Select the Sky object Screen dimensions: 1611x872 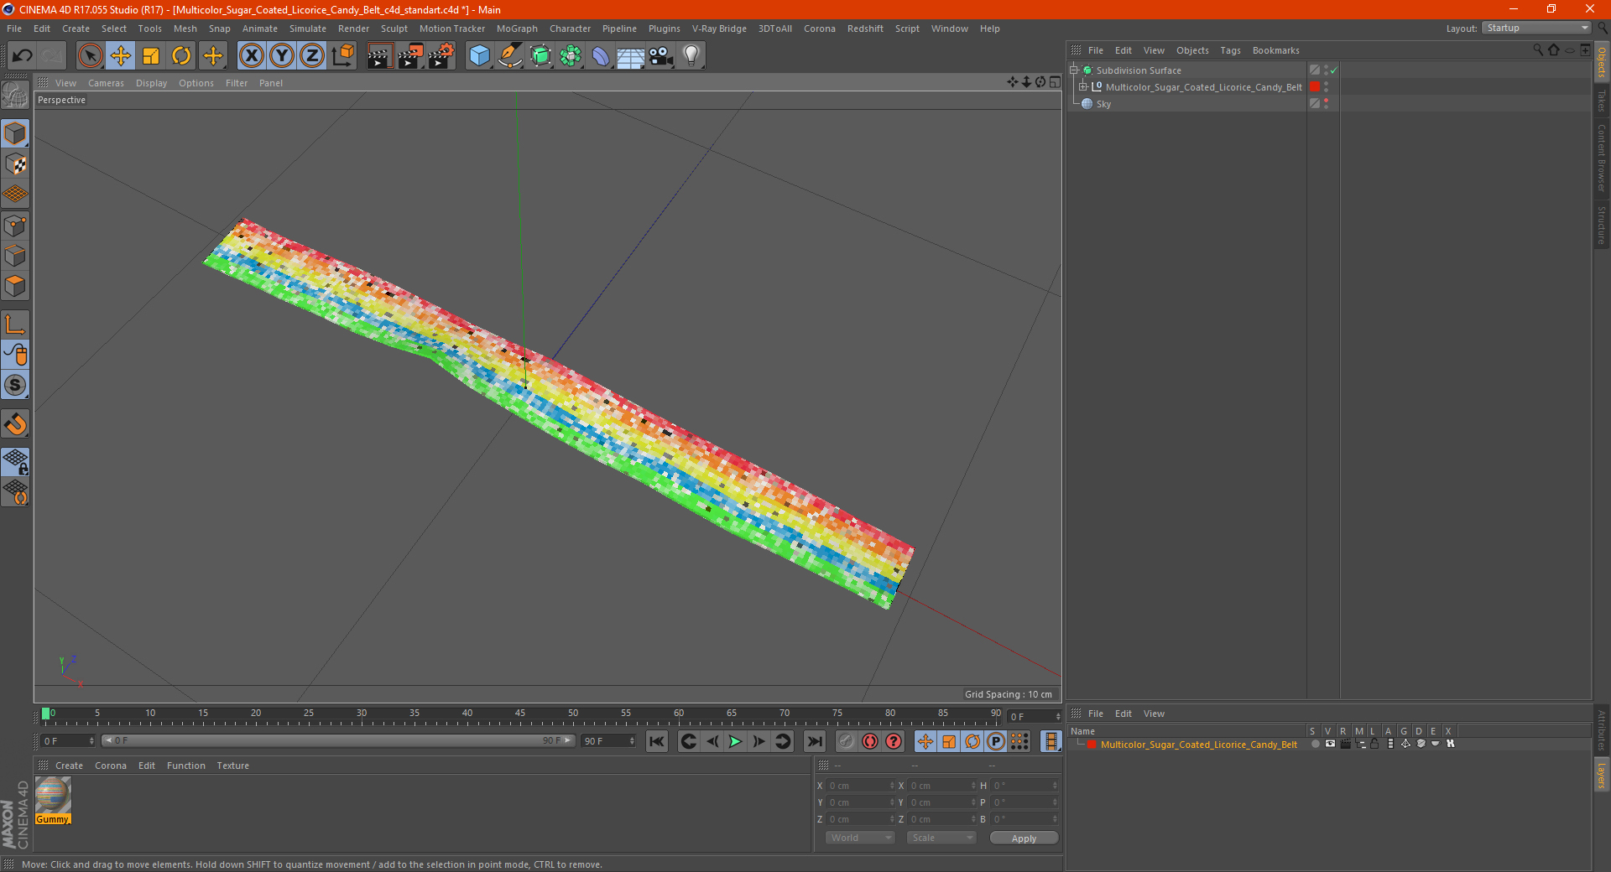(1103, 104)
